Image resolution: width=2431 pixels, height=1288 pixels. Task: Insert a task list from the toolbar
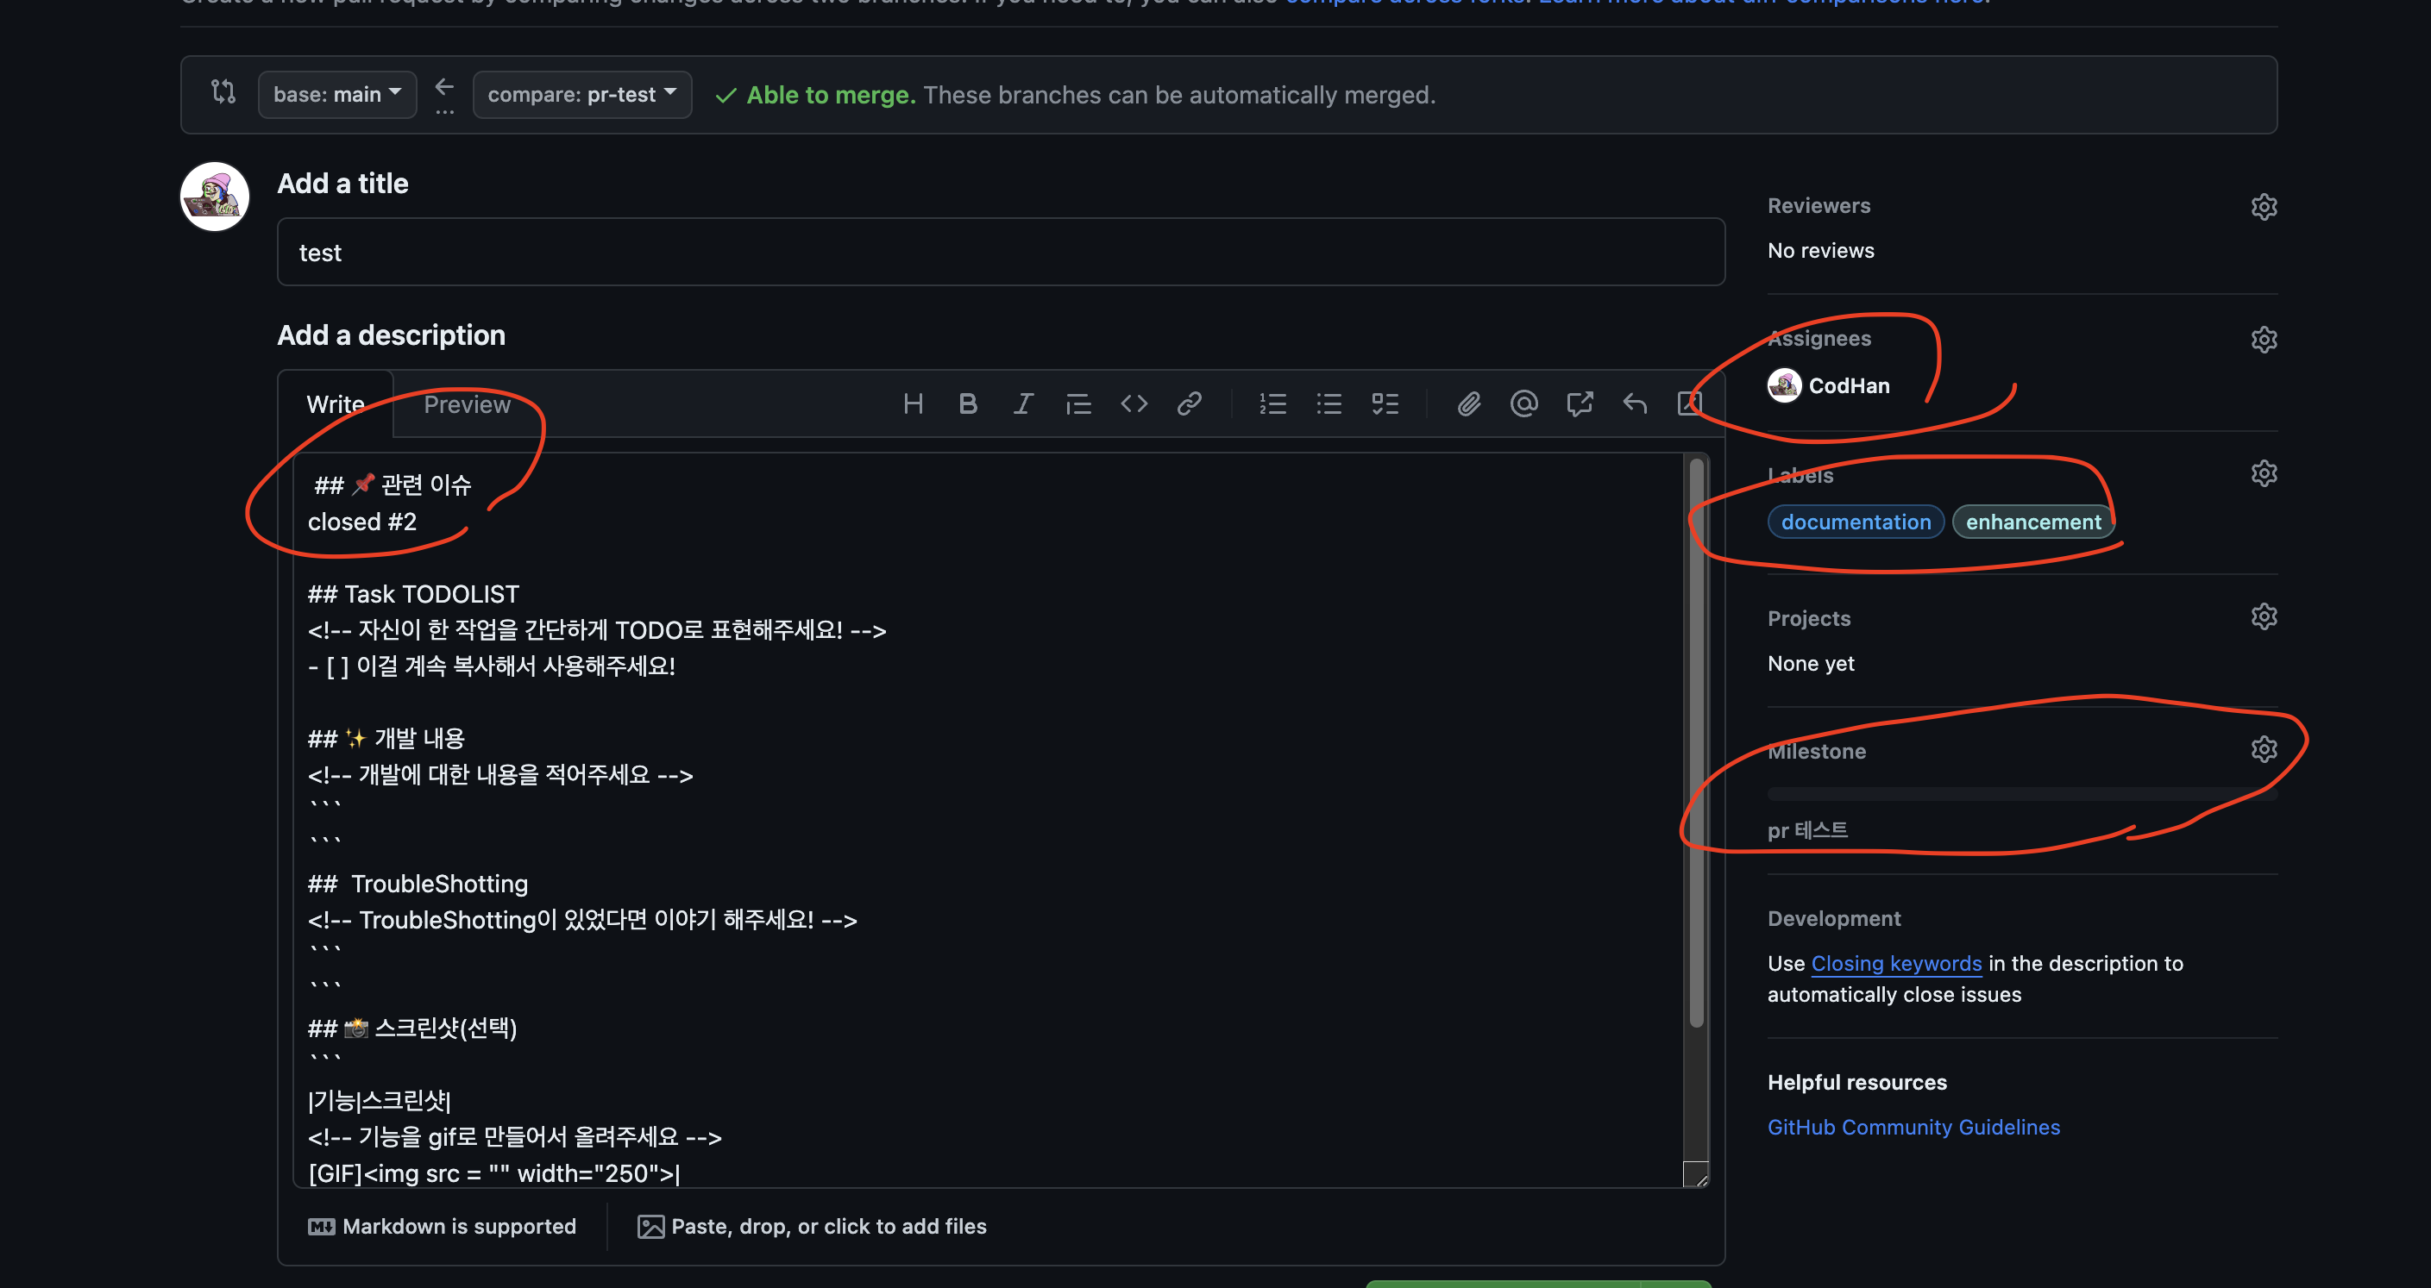coord(1385,404)
